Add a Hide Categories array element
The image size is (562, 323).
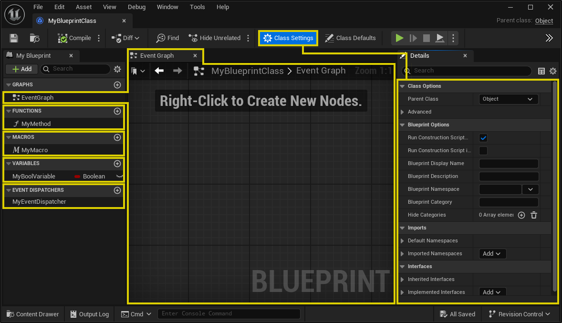click(521, 215)
